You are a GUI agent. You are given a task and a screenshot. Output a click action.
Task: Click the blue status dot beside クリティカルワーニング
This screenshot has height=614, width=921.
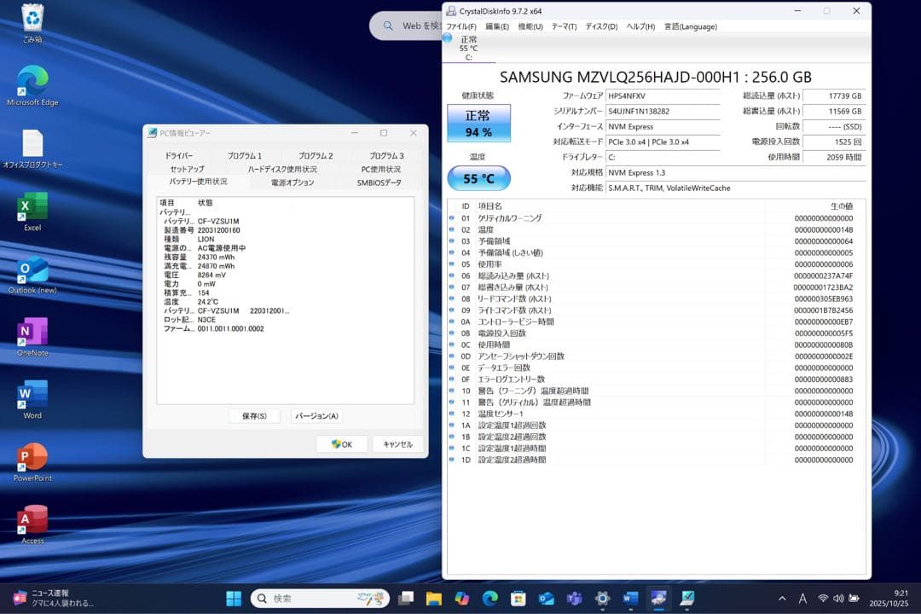(x=452, y=217)
